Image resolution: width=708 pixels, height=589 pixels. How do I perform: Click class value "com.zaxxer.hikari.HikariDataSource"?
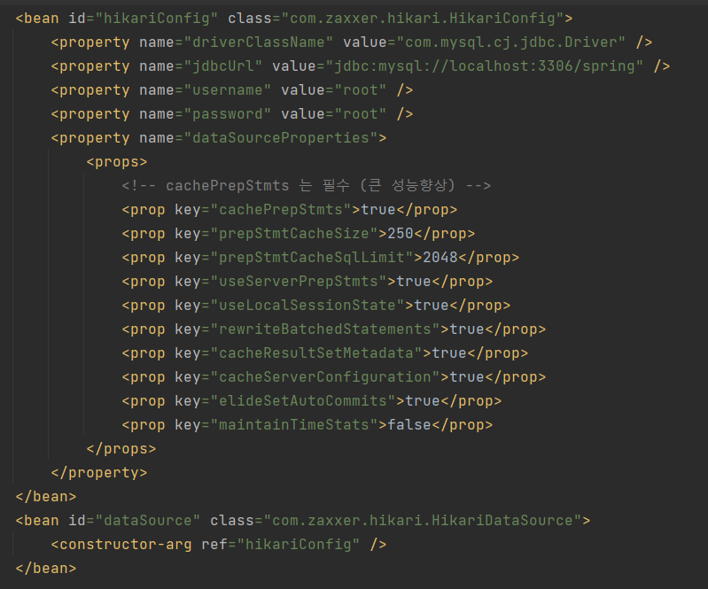(422, 521)
